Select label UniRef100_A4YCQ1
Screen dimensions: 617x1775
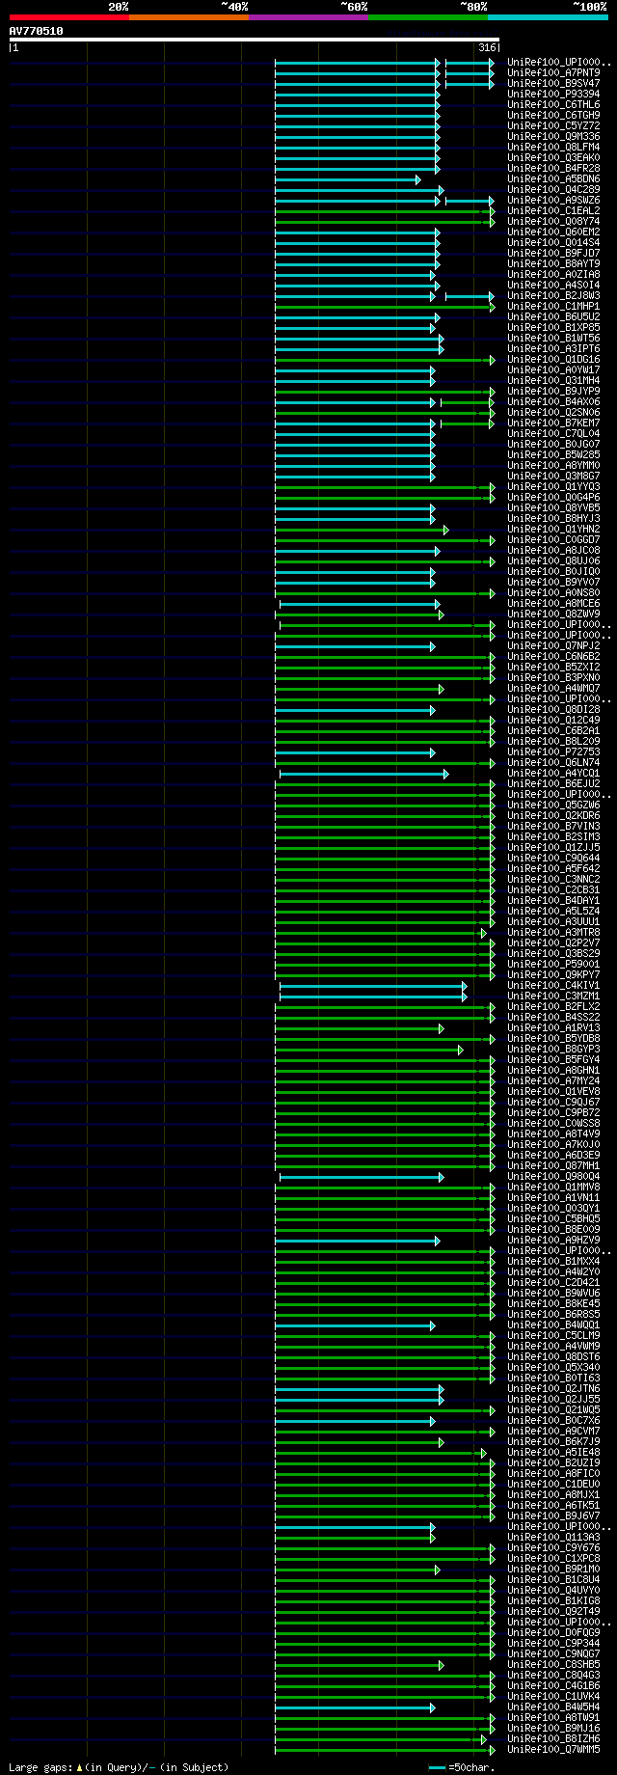click(553, 774)
